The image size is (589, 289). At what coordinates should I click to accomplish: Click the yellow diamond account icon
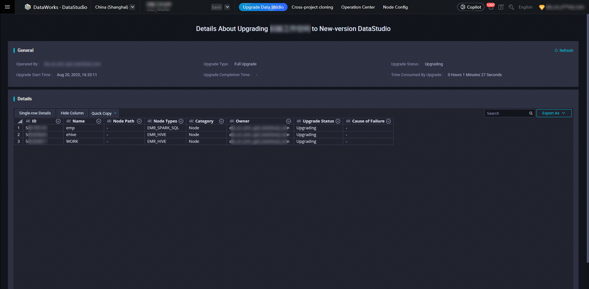[x=542, y=7]
